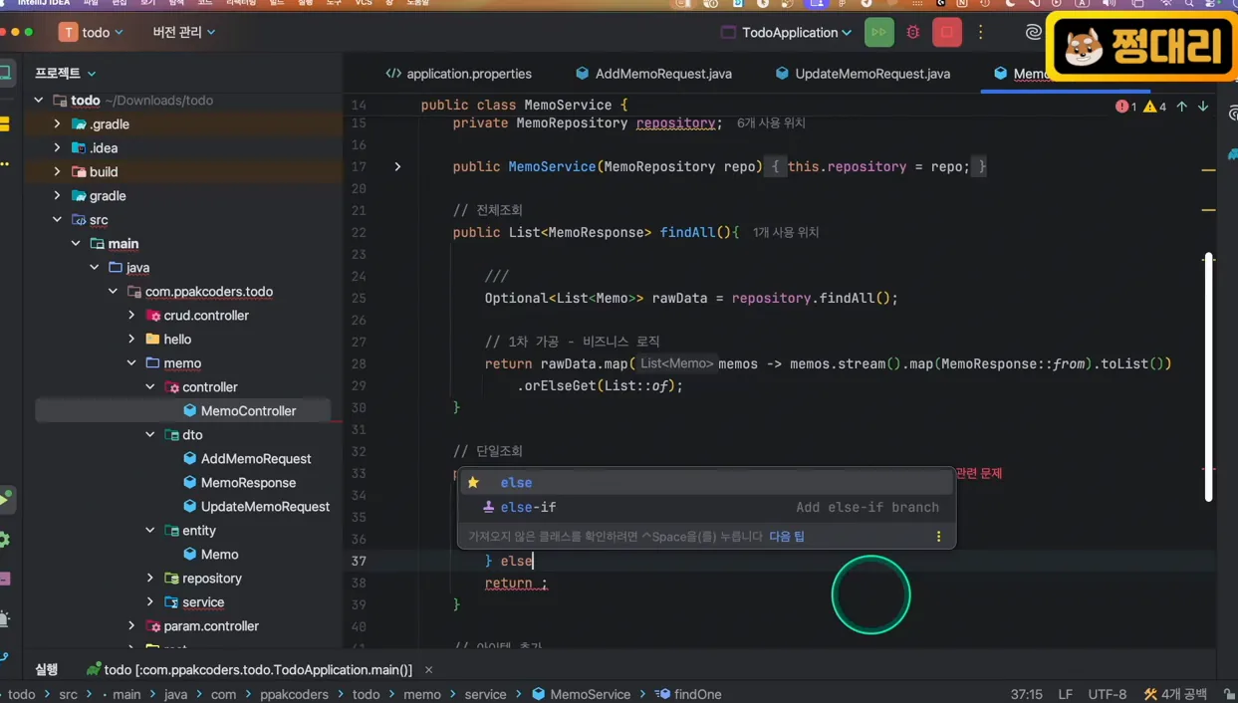Viewport: 1238px width, 703px height.
Task: Click the star icon beside else suggestion
Action: click(473, 482)
